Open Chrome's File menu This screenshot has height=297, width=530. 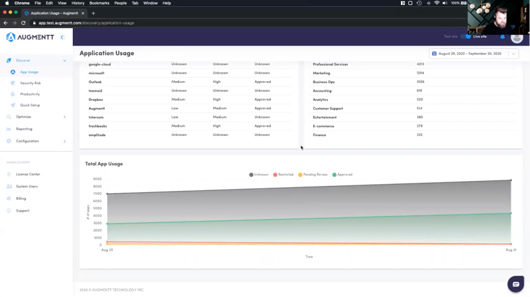click(38, 3)
